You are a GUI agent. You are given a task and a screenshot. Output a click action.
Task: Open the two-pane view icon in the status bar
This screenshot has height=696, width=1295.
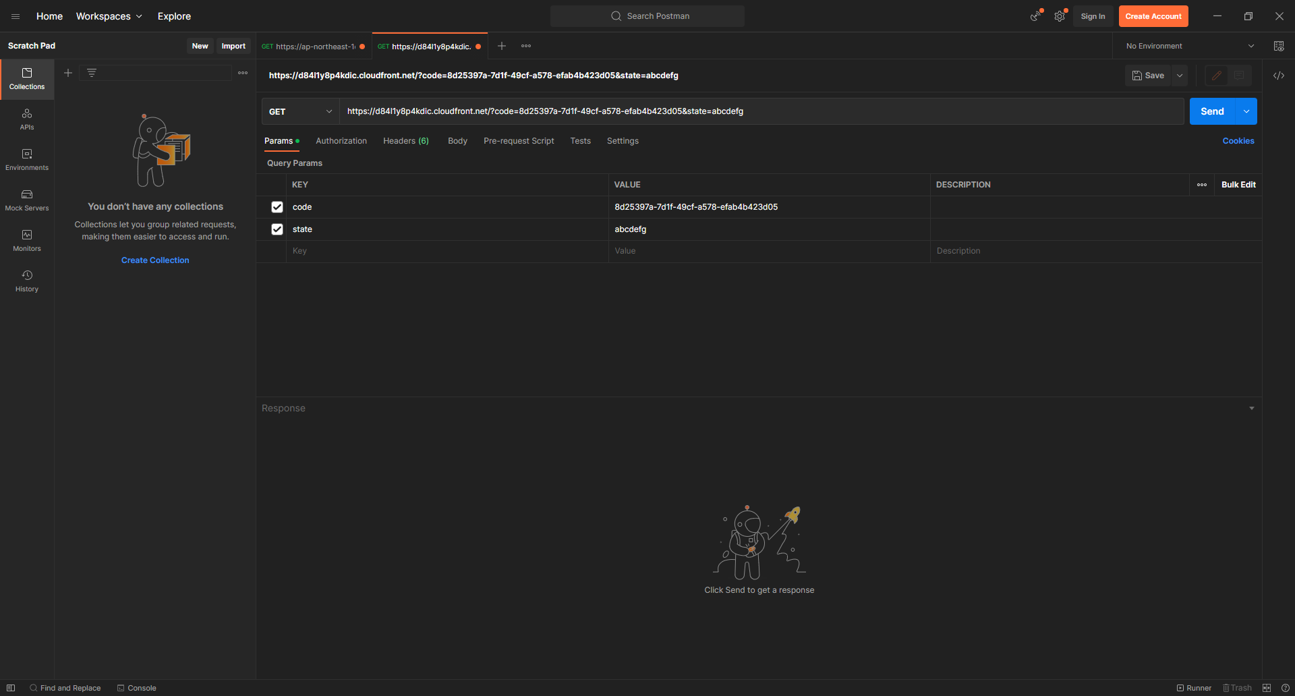tap(1267, 688)
